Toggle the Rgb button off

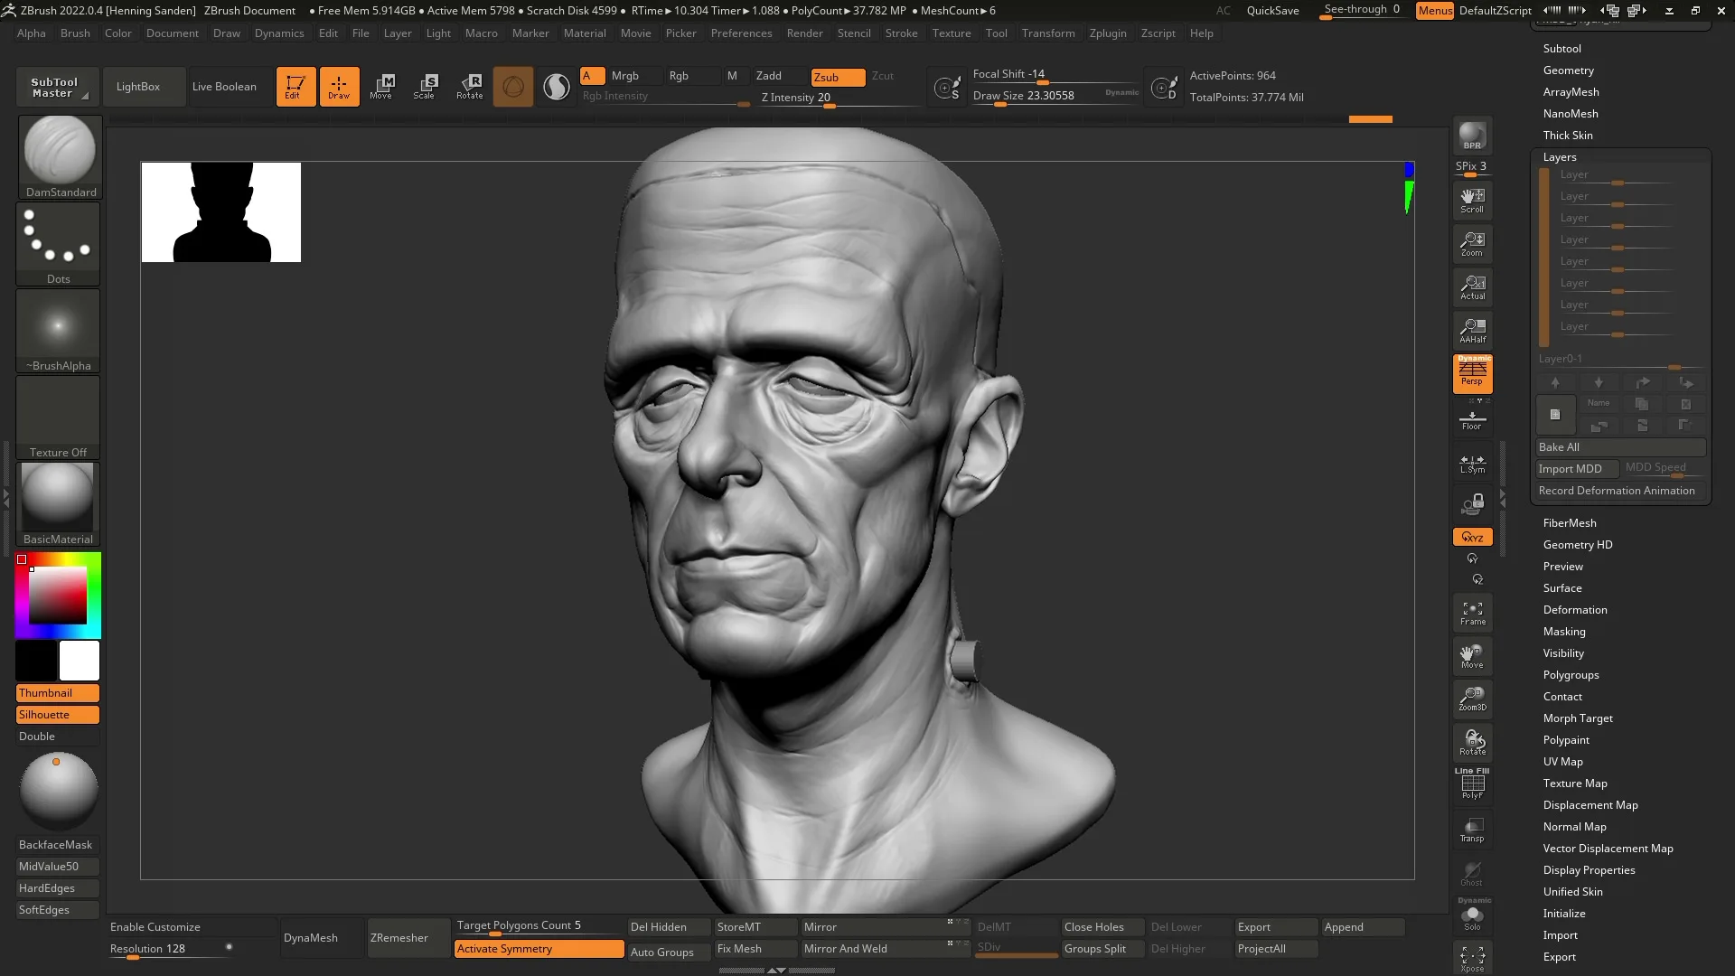click(680, 75)
